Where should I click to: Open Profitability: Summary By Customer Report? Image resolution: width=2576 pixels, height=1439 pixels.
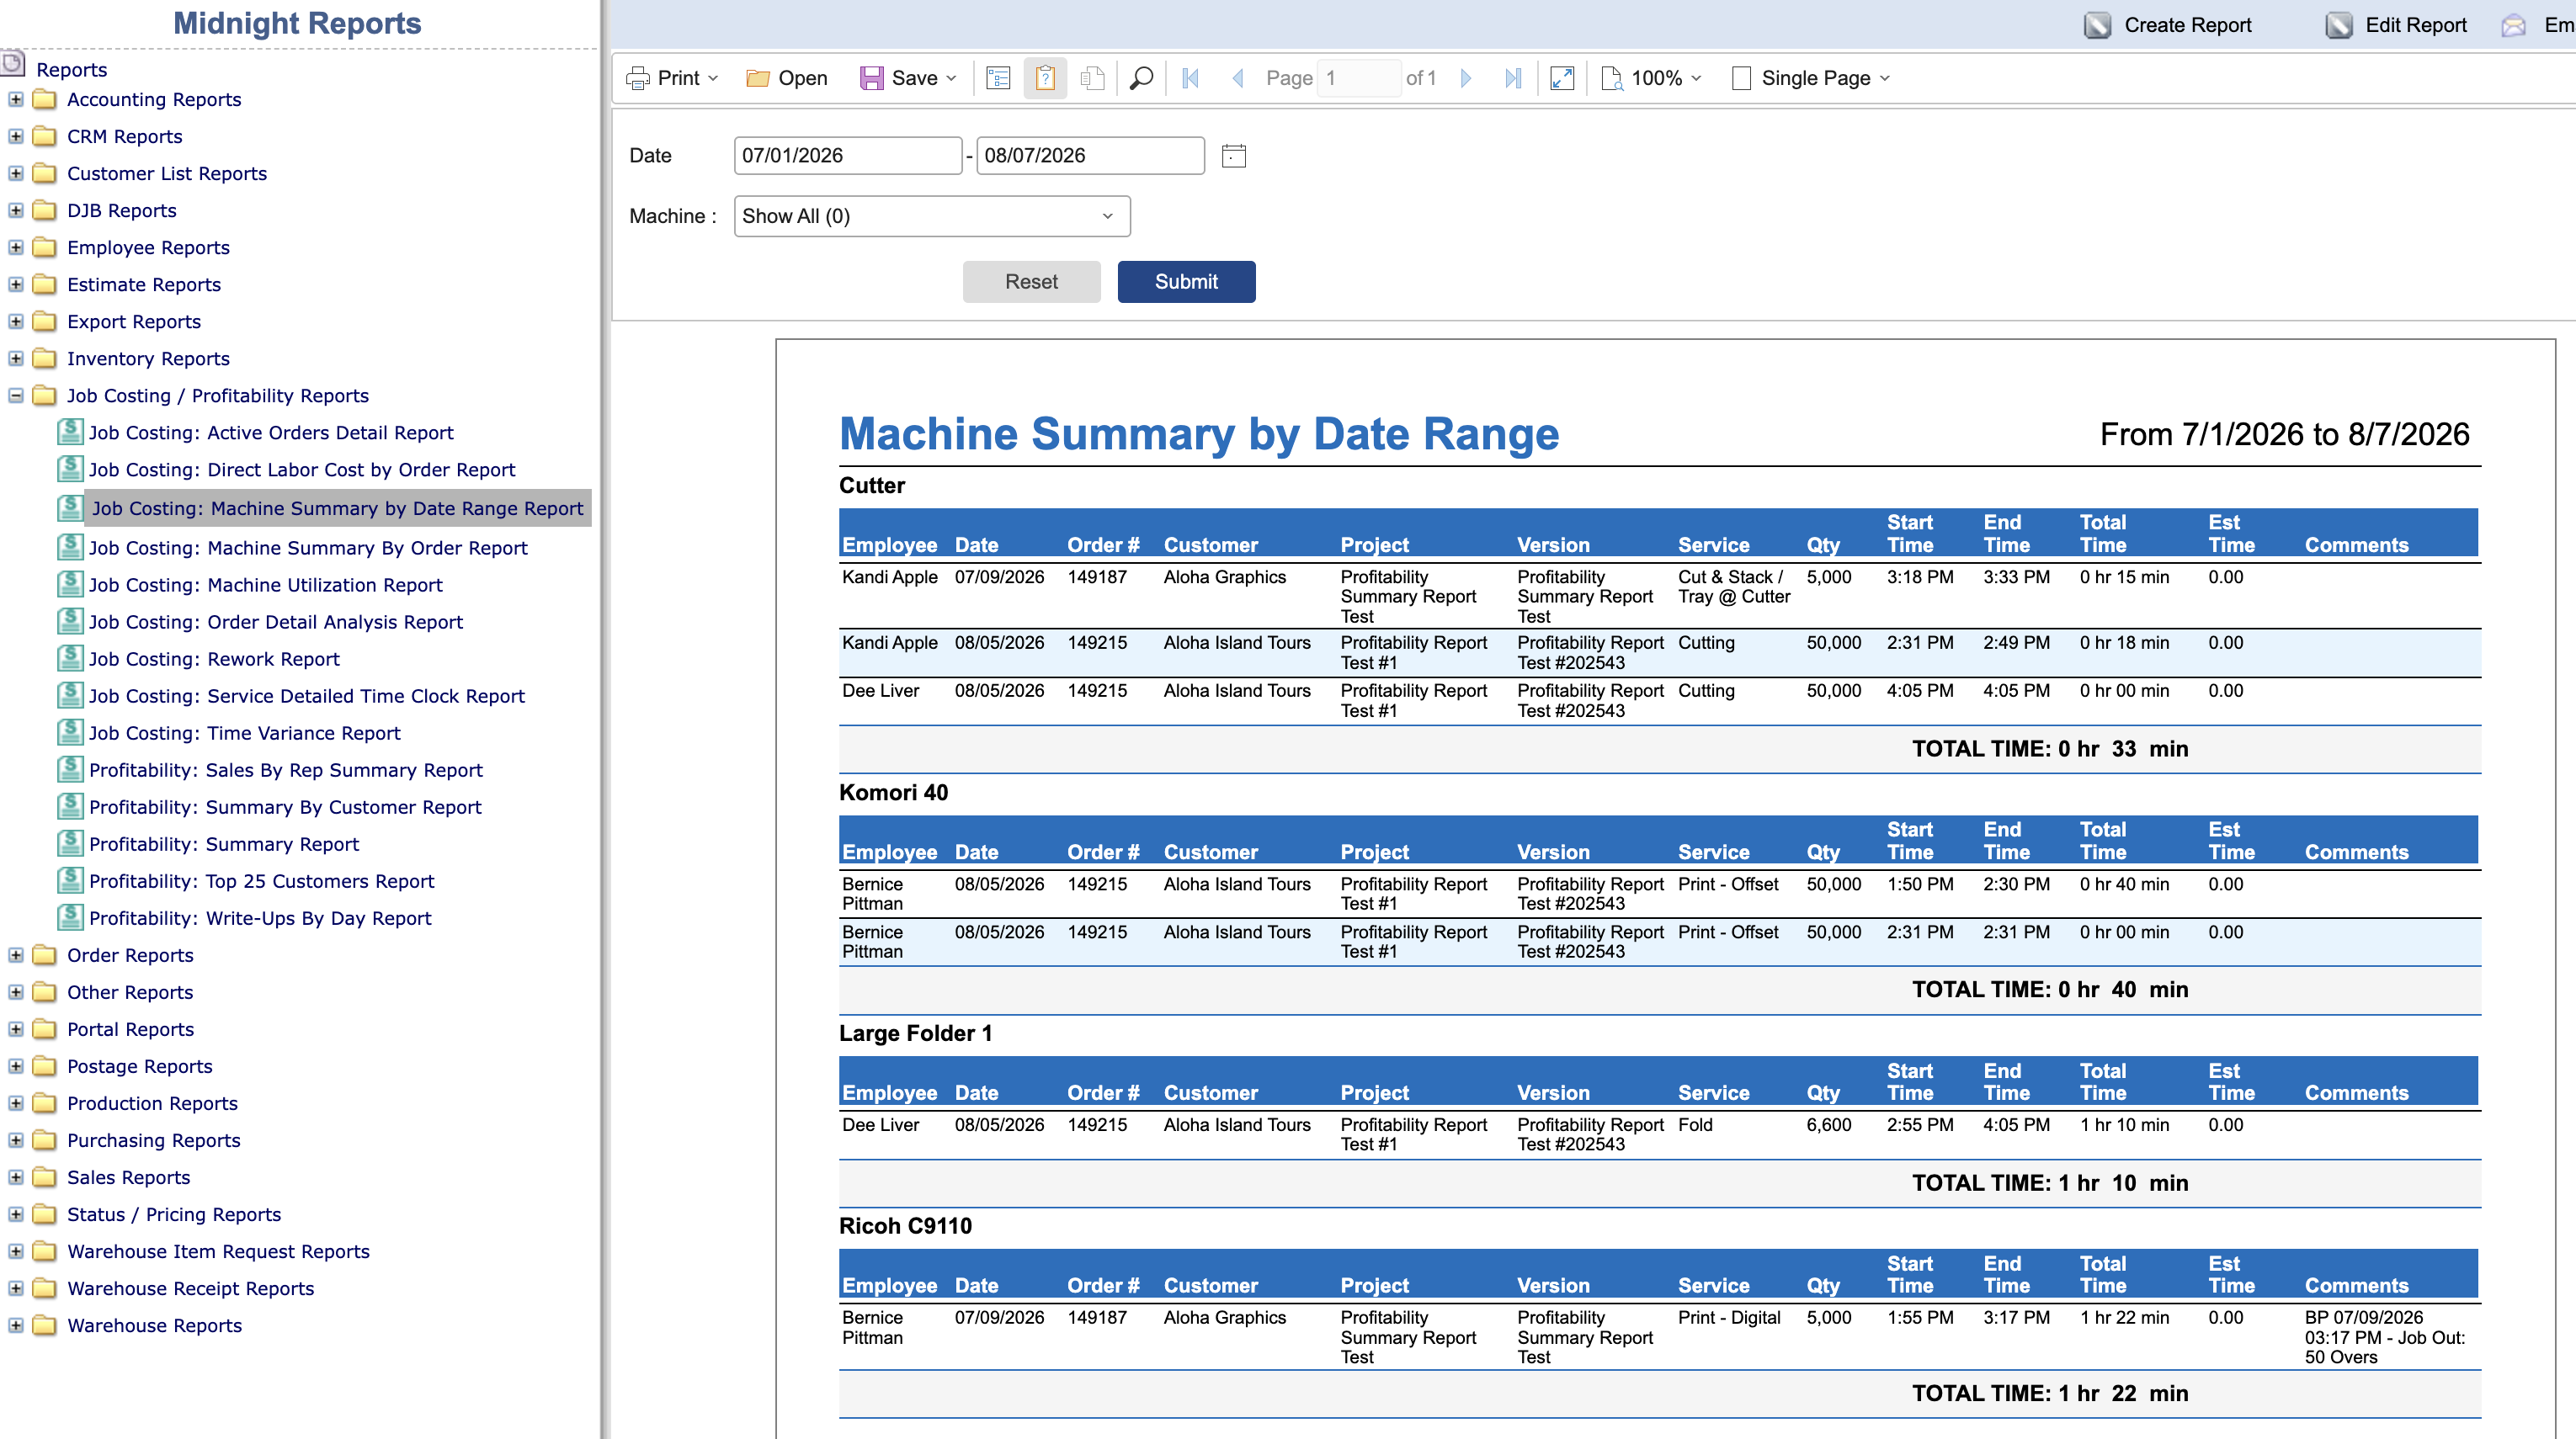285,806
